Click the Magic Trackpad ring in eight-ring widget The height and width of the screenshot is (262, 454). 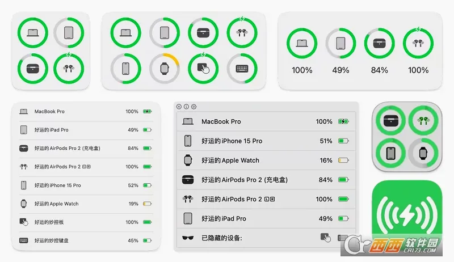click(x=203, y=69)
